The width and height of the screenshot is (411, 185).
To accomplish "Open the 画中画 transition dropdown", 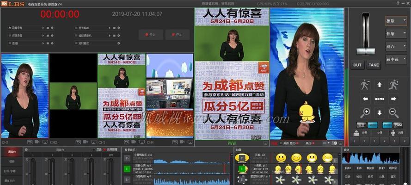I will [x=396, y=60].
